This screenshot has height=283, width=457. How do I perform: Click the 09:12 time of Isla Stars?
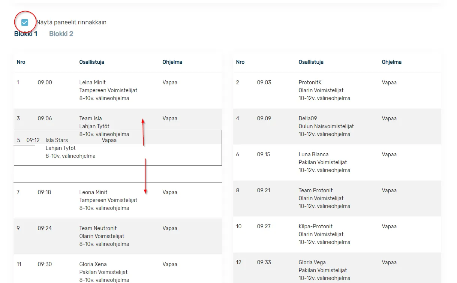click(33, 140)
